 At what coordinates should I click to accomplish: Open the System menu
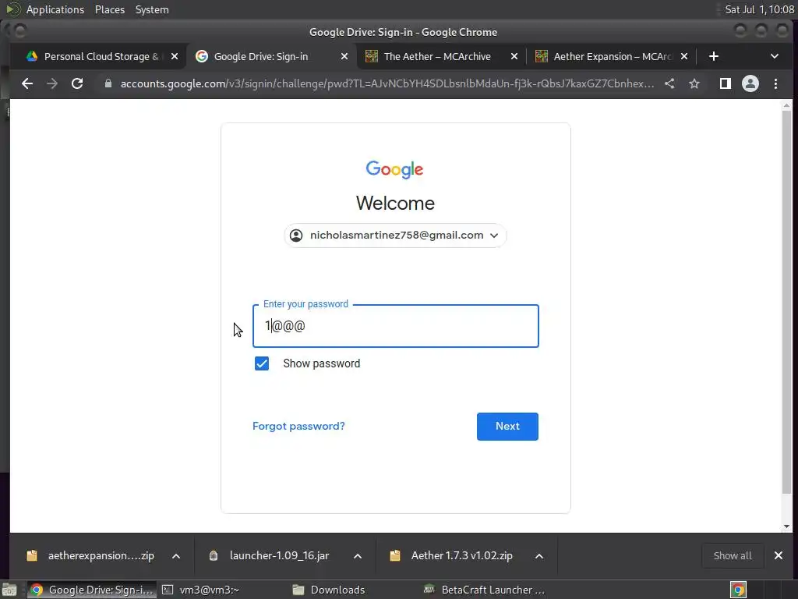[x=152, y=9]
